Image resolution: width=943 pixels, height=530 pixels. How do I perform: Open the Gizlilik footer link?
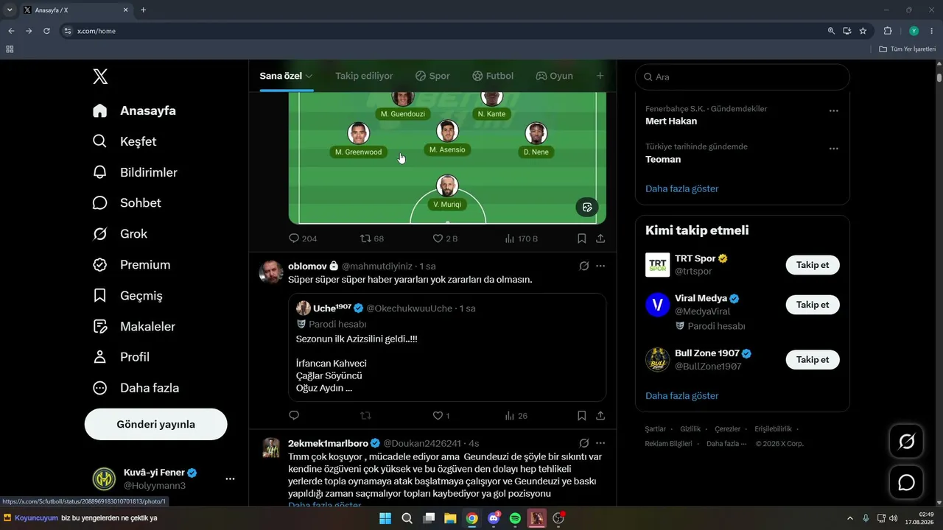(690, 429)
